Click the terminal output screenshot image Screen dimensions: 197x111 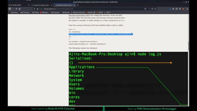click(128, 79)
